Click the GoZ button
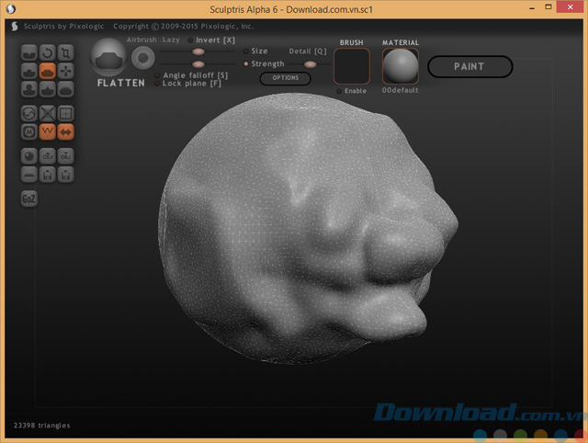The height and width of the screenshot is (443, 588). [x=28, y=199]
